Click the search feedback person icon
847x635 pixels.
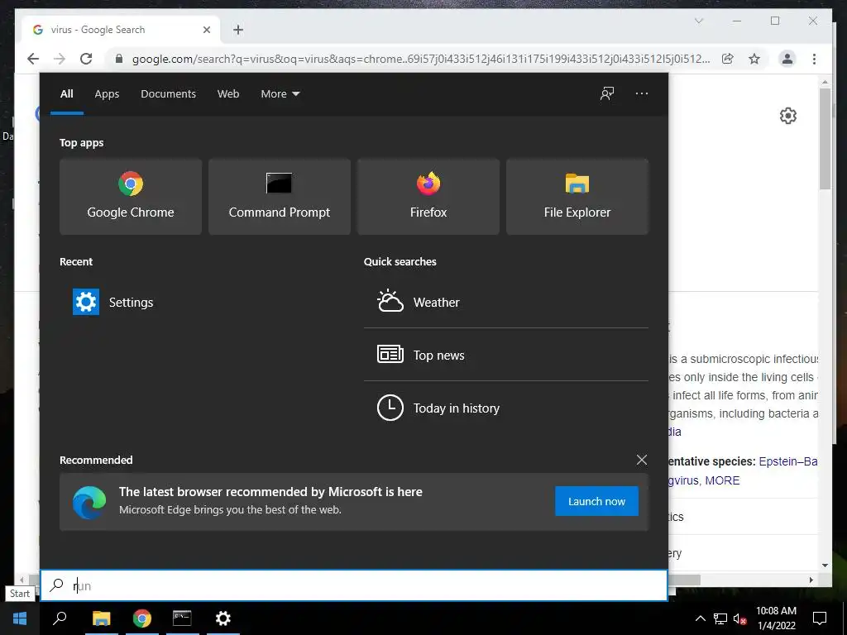[607, 93]
